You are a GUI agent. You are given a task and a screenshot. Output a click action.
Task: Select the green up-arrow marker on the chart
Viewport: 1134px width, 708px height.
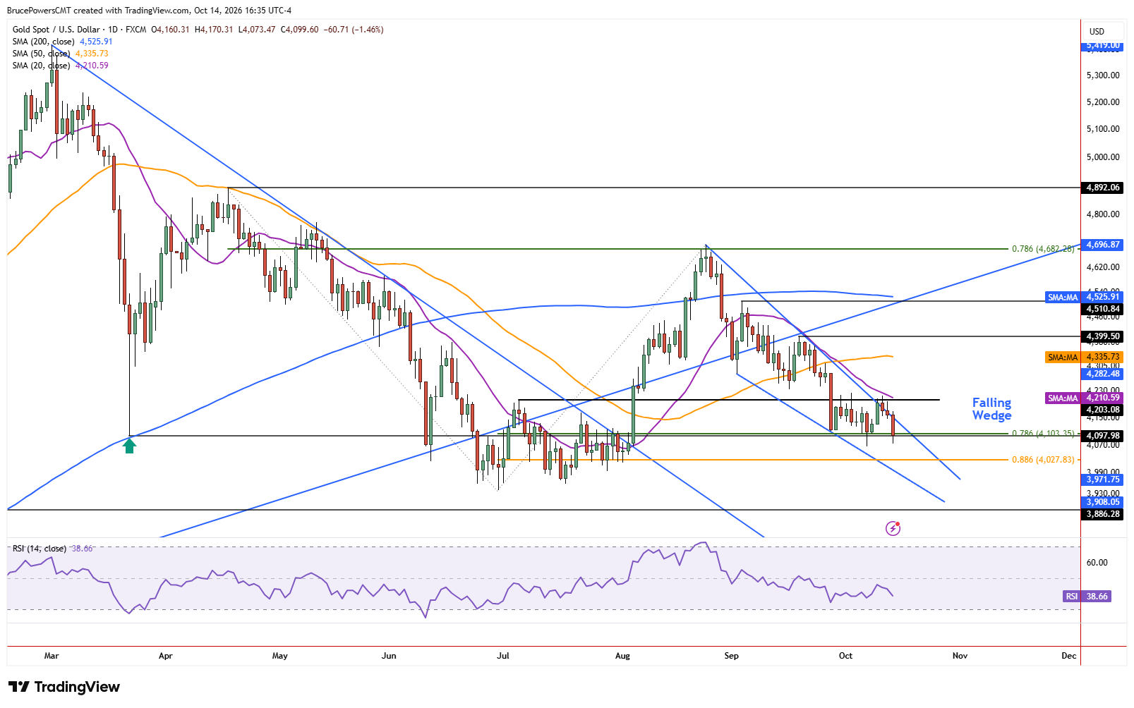(x=129, y=446)
